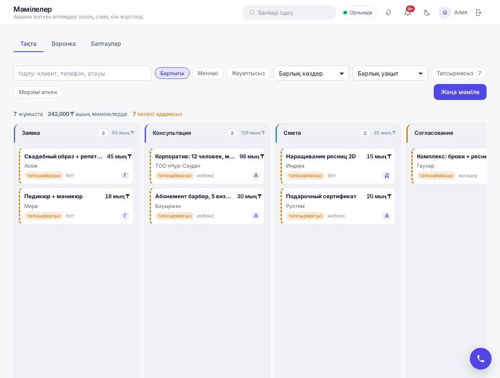The width and height of the screenshot is (500, 378).
Task: Click тапсырмасыз tag on Гаухар card
Action: click(x=436, y=175)
